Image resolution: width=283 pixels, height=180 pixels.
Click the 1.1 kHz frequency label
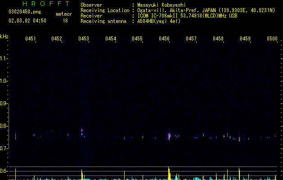(x=4, y=58)
